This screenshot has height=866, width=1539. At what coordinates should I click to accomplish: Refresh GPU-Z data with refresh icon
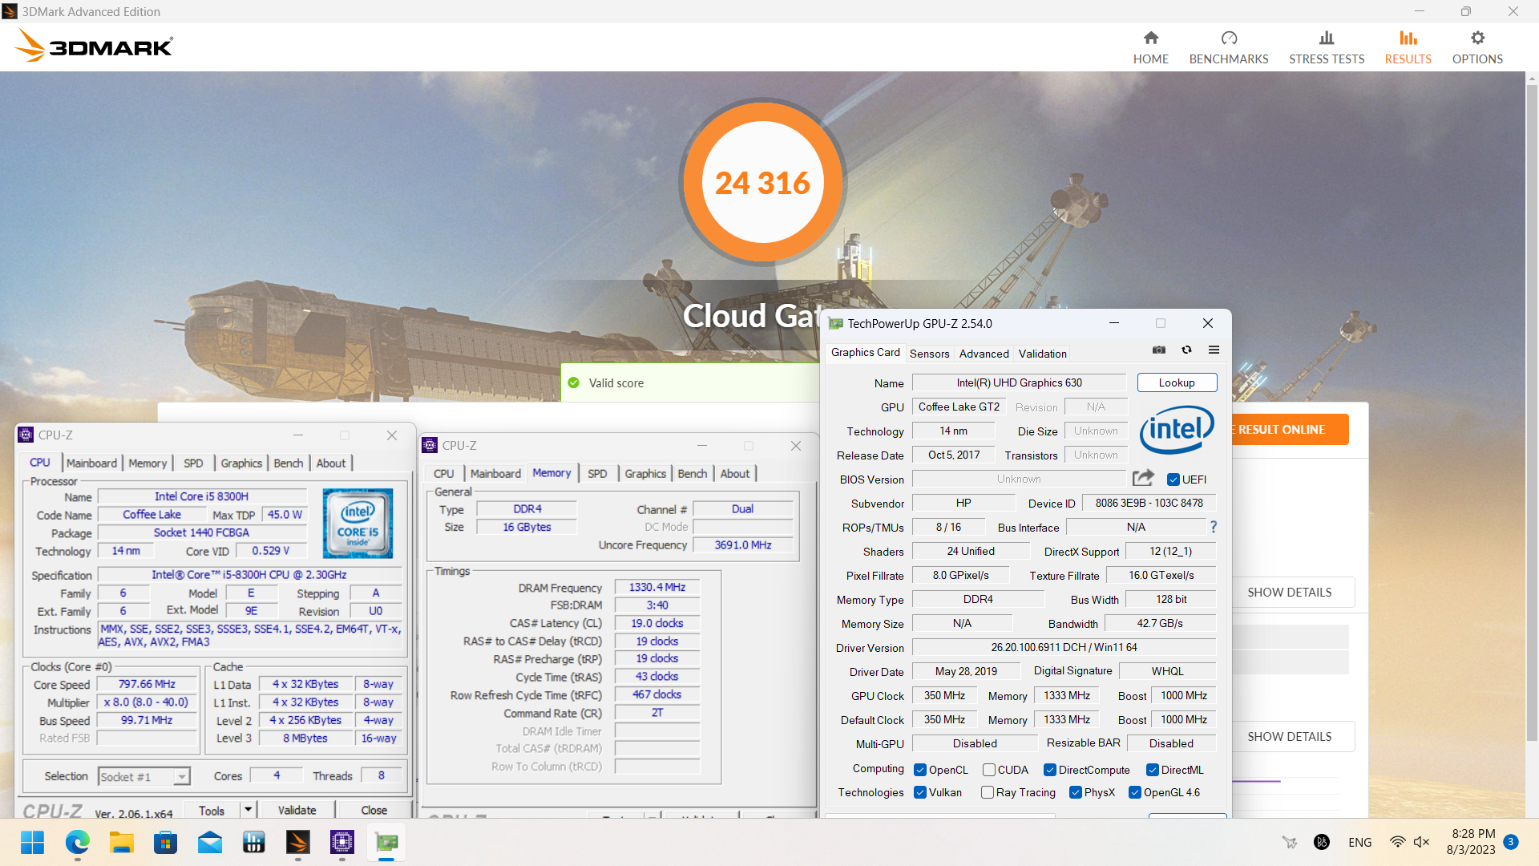[x=1186, y=350]
